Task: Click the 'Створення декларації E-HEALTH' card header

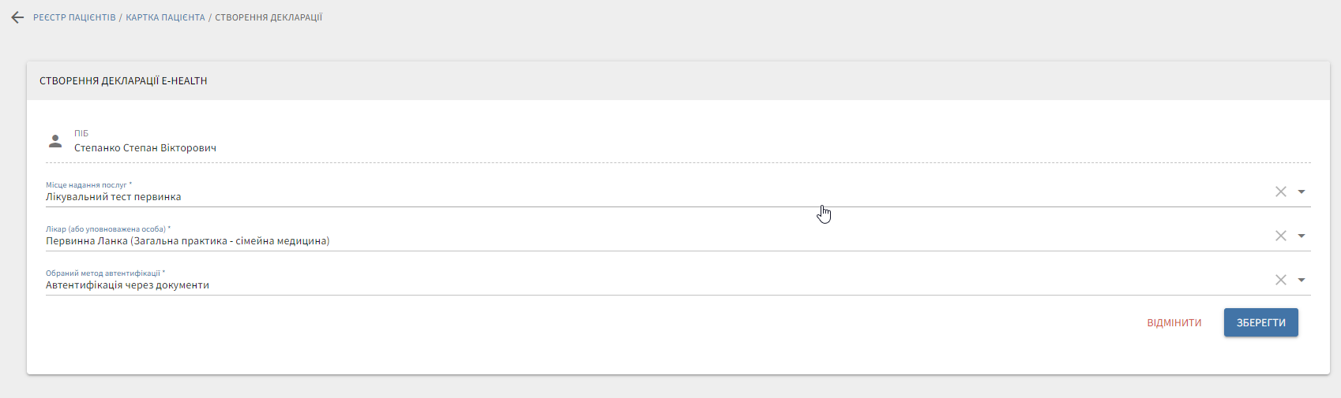Action: 123,81
